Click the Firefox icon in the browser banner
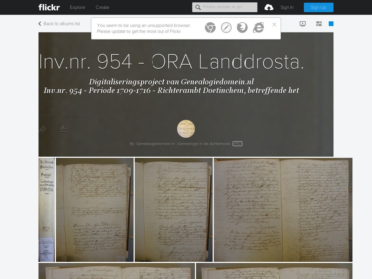The width and height of the screenshot is (372, 279). (x=241, y=27)
